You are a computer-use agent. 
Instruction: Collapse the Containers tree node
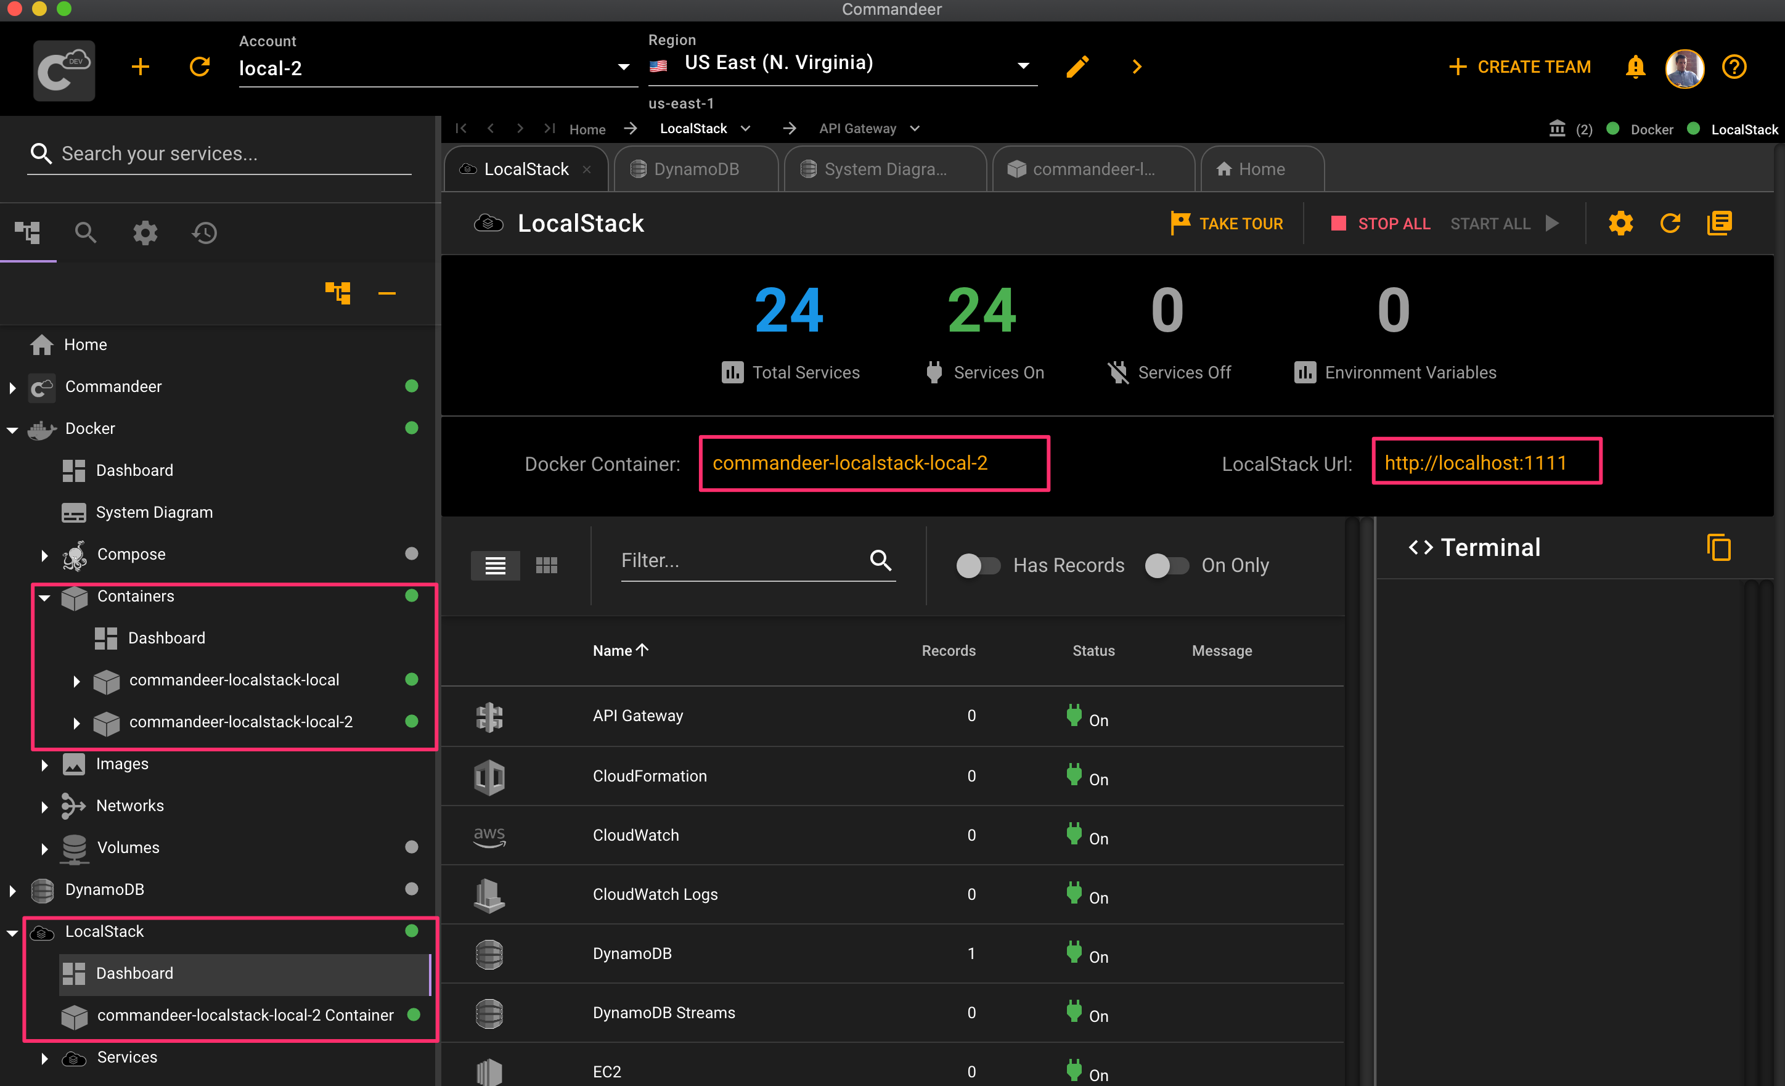point(44,597)
